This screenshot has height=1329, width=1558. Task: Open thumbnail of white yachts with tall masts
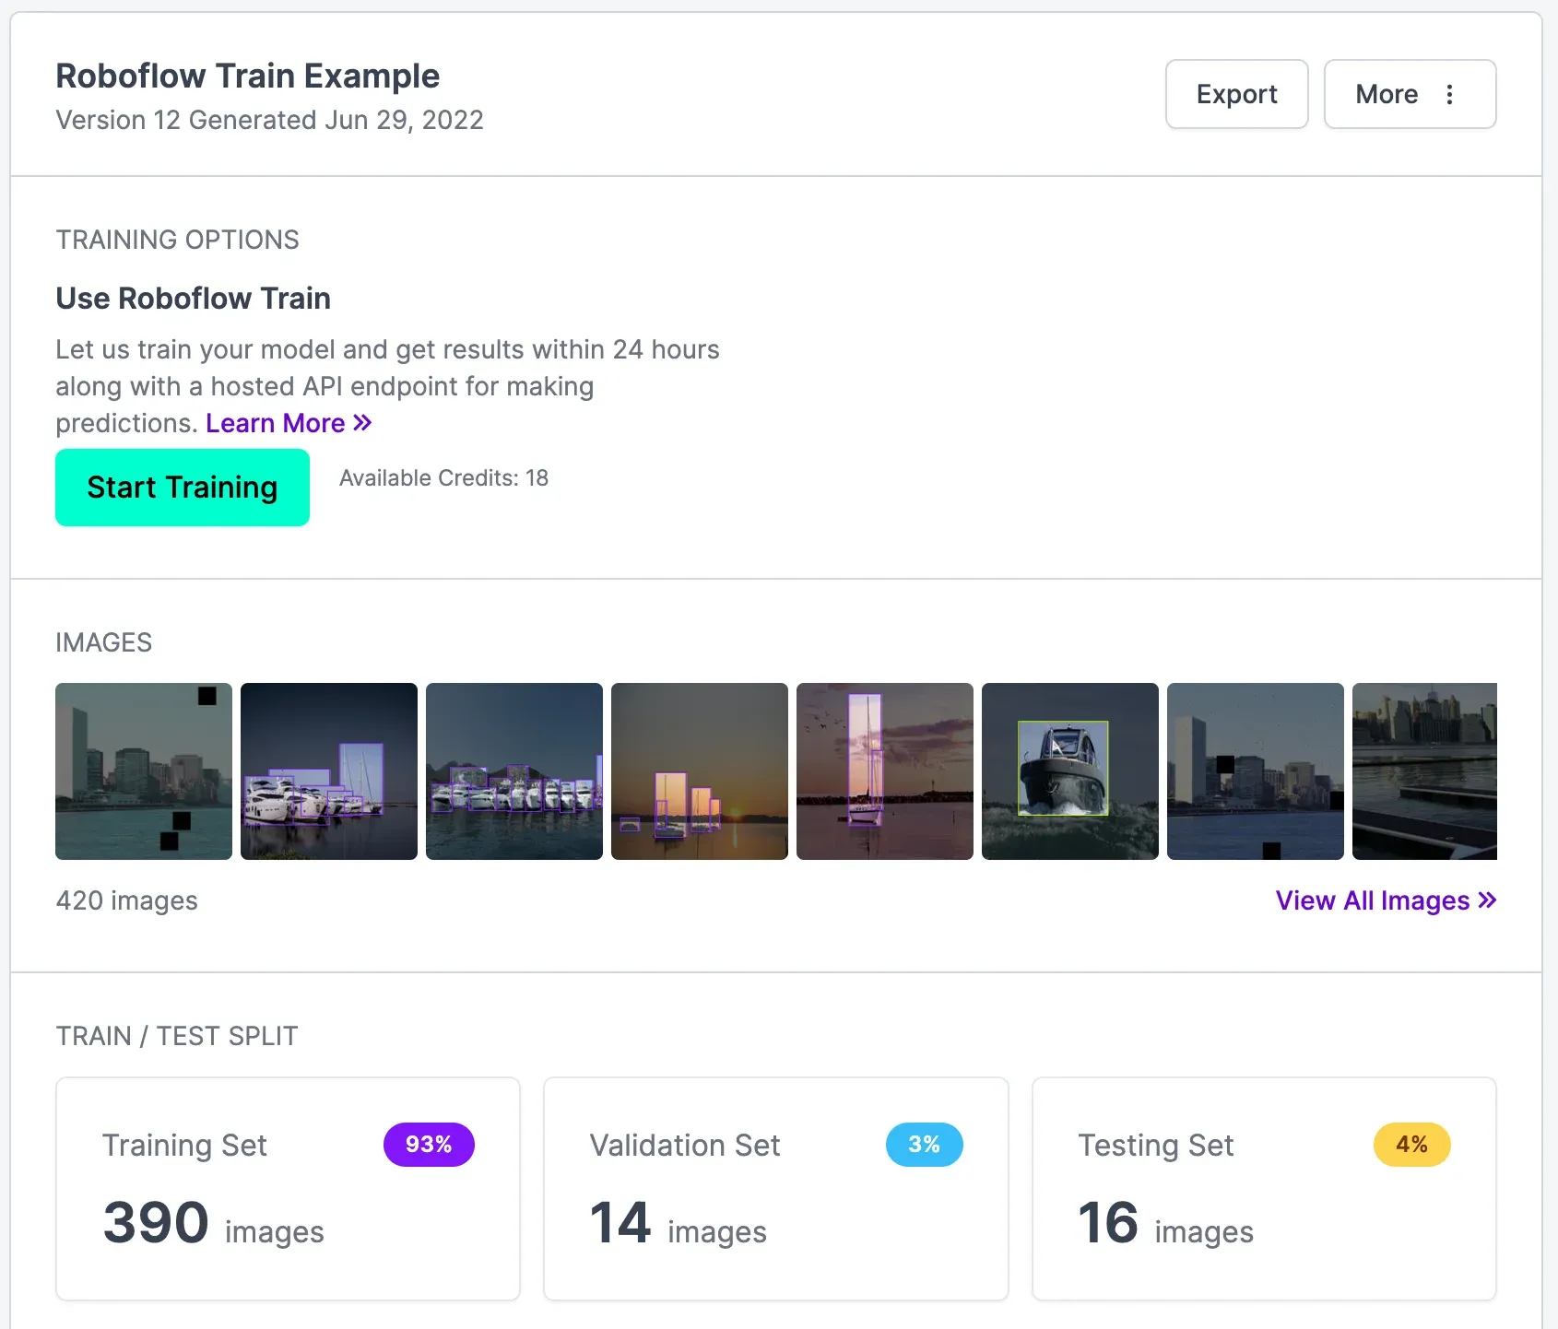[x=329, y=771]
